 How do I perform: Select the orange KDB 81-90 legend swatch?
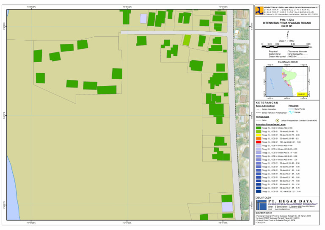click(259, 139)
